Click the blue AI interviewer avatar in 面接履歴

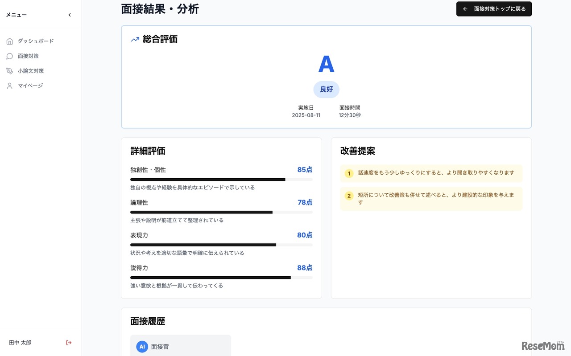pos(141,347)
